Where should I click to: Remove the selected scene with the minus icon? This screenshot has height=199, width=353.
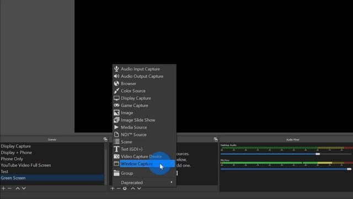pyautogui.click(x=9, y=188)
